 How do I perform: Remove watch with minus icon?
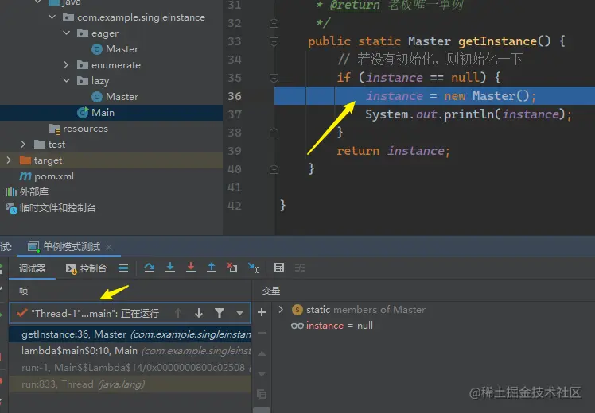click(262, 333)
